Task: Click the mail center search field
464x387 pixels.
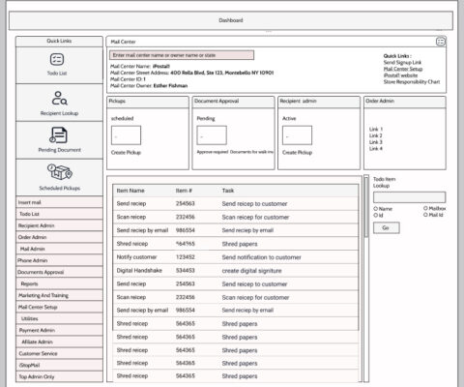Action: [x=182, y=55]
